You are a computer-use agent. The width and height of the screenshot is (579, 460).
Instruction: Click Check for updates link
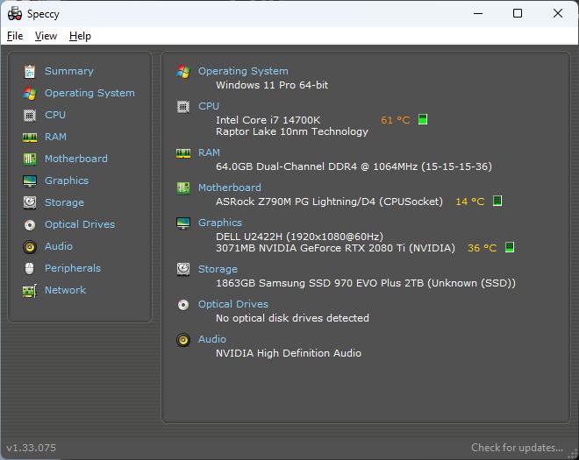point(517,448)
